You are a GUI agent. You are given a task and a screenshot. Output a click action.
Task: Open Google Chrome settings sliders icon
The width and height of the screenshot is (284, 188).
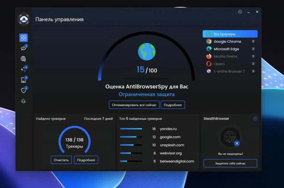[x=253, y=42]
